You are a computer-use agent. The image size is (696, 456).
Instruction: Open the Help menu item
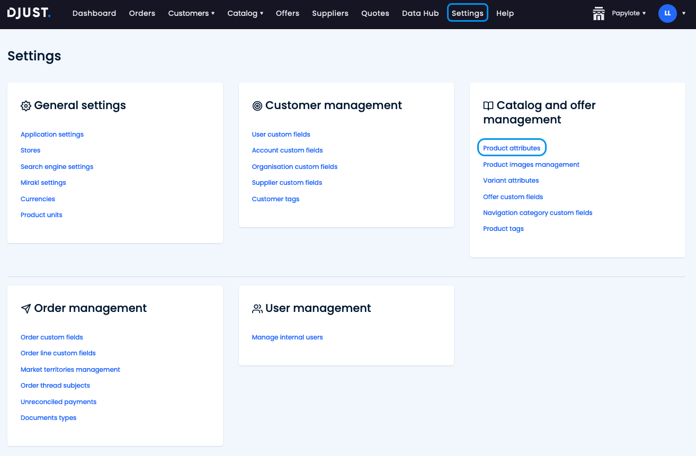click(505, 13)
